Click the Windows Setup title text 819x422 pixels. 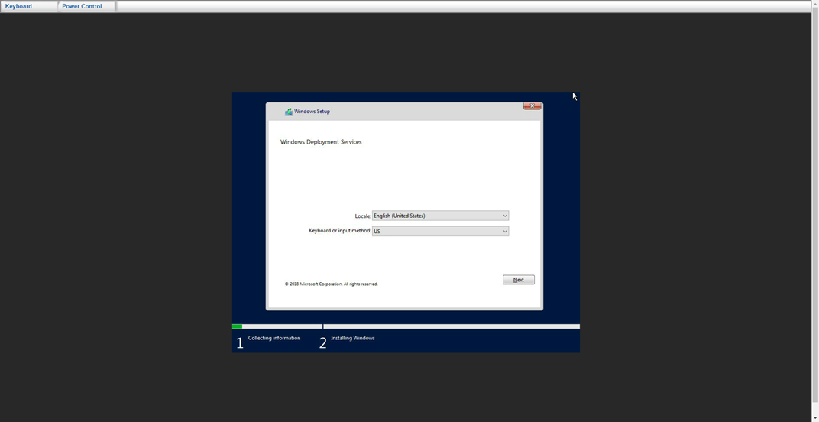(x=312, y=112)
